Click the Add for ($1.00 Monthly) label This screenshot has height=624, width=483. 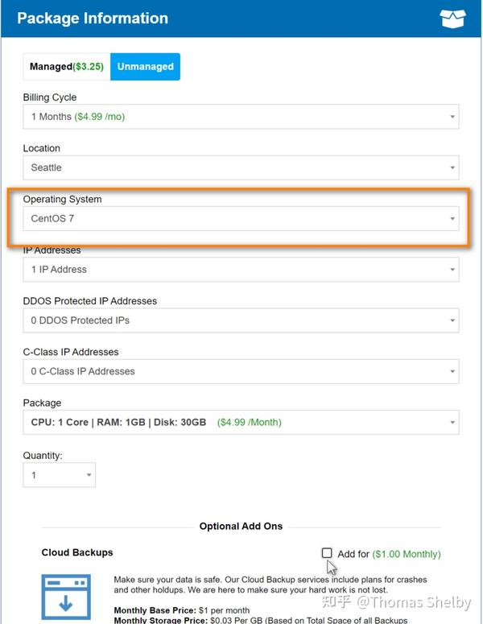389,554
